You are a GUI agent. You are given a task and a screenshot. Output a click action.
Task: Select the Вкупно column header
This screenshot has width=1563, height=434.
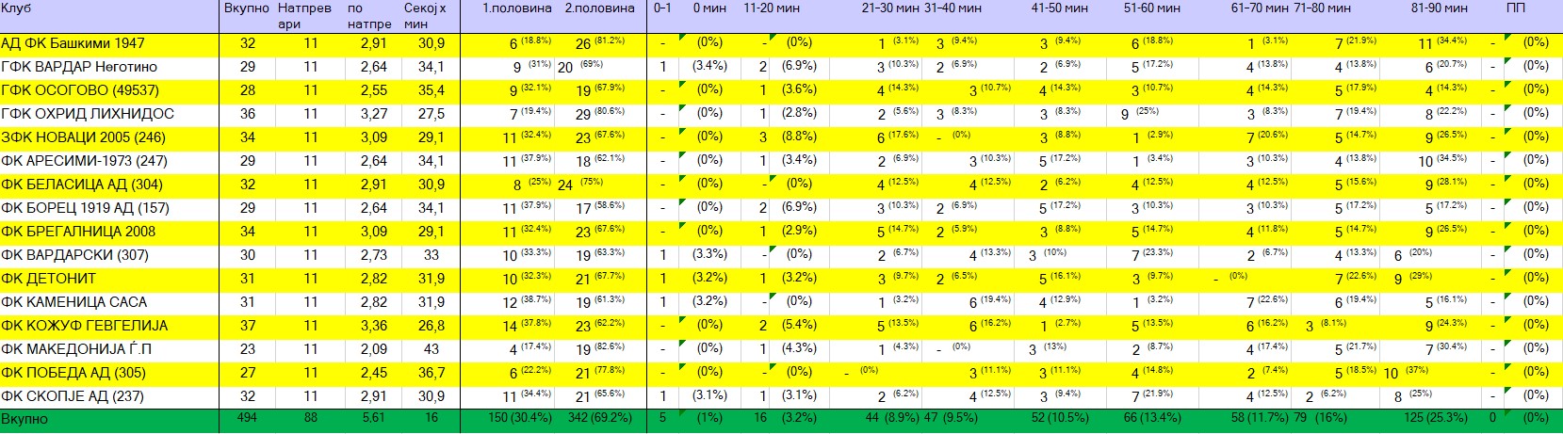pyautogui.click(x=247, y=8)
